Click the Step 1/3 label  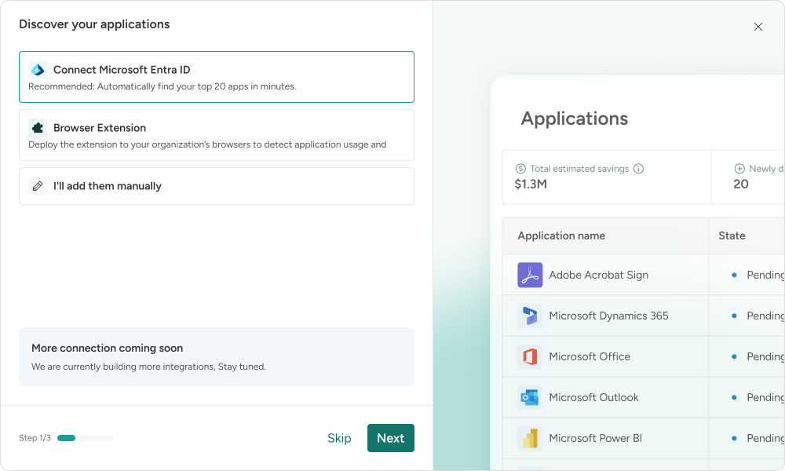pos(35,438)
